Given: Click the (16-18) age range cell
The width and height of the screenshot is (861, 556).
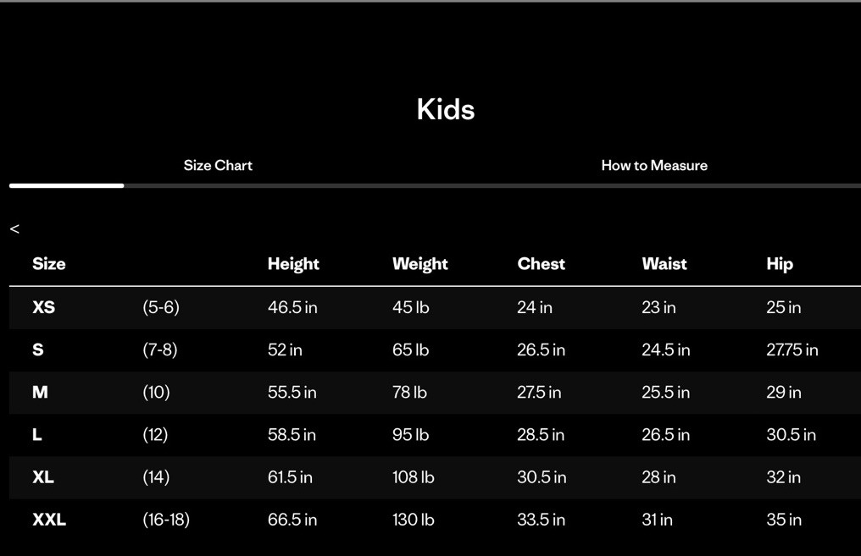Looking at the screenshot, I should (x=166, y=520).
